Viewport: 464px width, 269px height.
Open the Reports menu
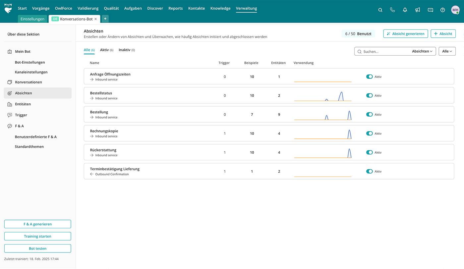pyautogui.click(x=175, y=8)
